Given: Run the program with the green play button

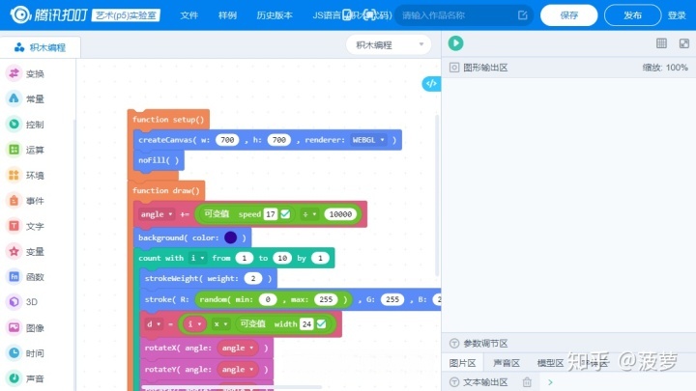Looking at the screenshot, I should click(x=455, y=43).
